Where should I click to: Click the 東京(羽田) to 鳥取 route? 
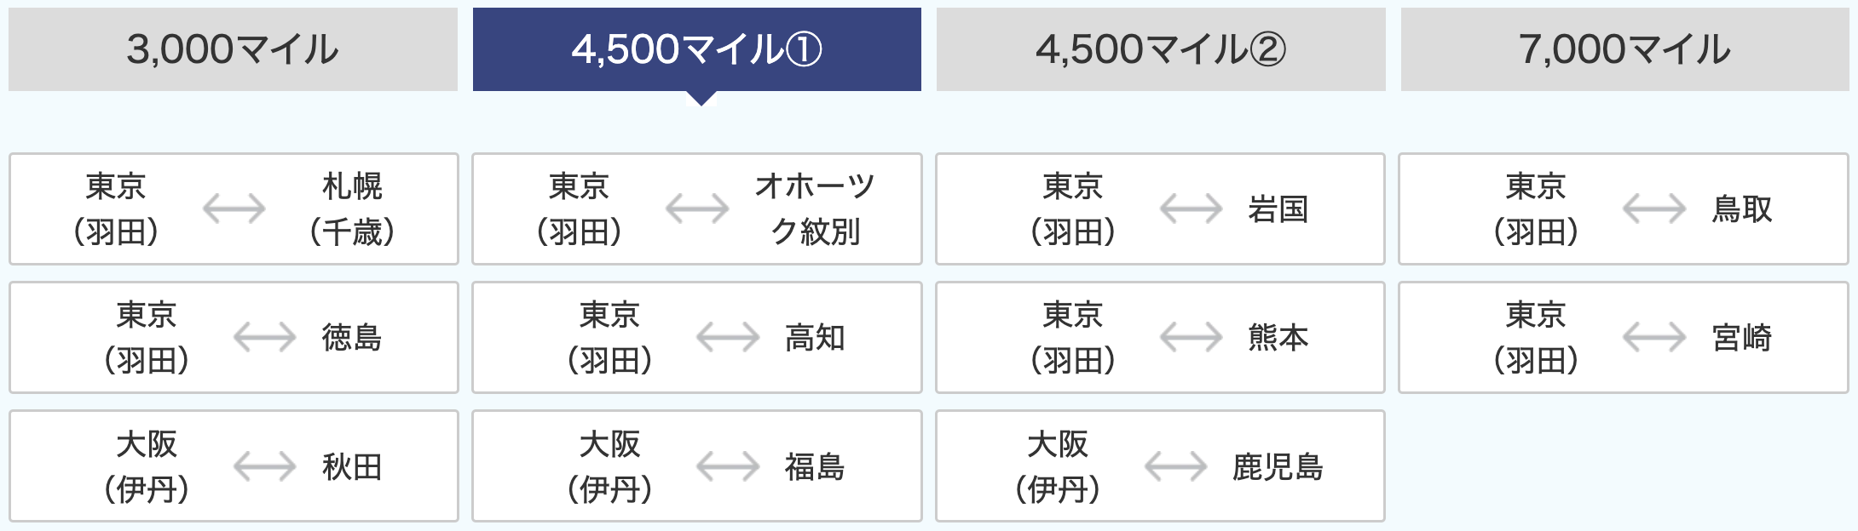coord(1624,209)
